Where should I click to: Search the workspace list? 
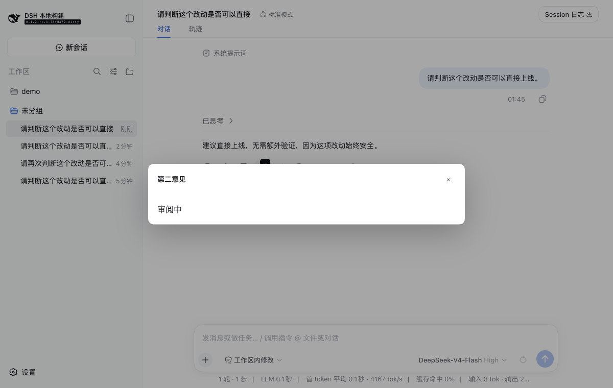97,71
